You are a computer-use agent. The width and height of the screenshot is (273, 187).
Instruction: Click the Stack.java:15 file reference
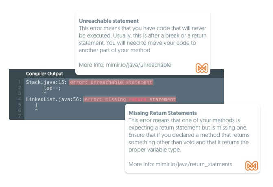coord(46,82)
